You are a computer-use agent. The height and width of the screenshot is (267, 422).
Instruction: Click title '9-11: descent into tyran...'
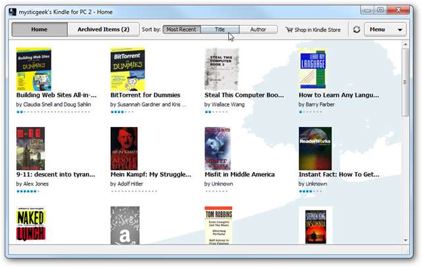(x=55, y=174)
